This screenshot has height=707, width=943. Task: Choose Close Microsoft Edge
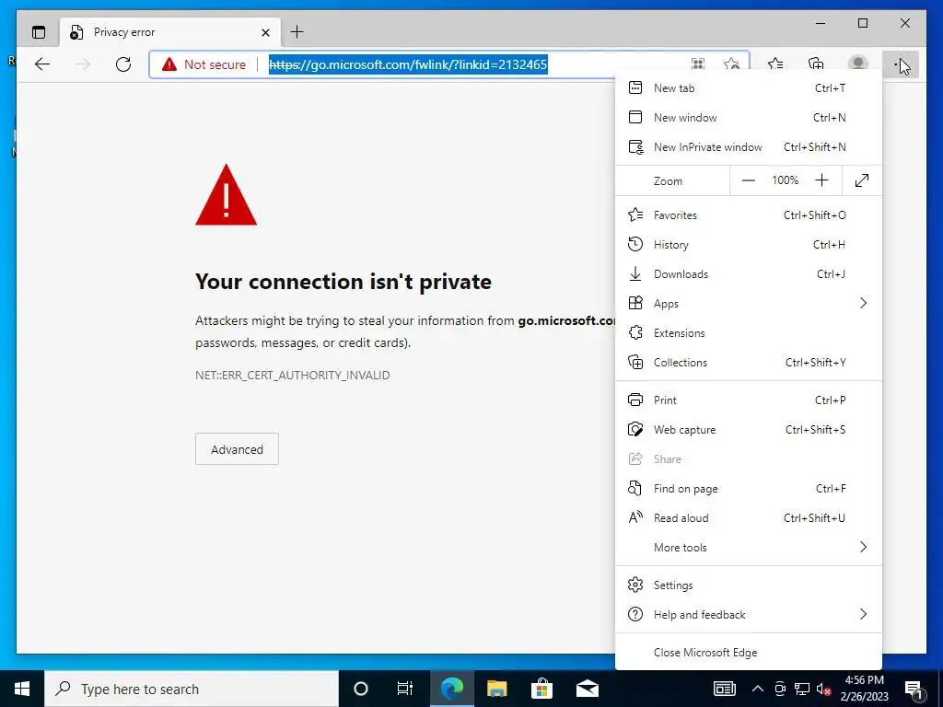pyautogui.click(x=748, y=653)
